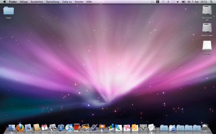Open the Apple menu
This screenshot has height=134, width=216.
[4, 2]
